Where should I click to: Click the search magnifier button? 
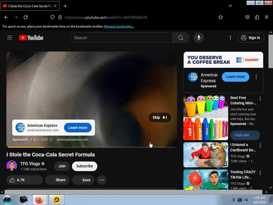[181, 38]
